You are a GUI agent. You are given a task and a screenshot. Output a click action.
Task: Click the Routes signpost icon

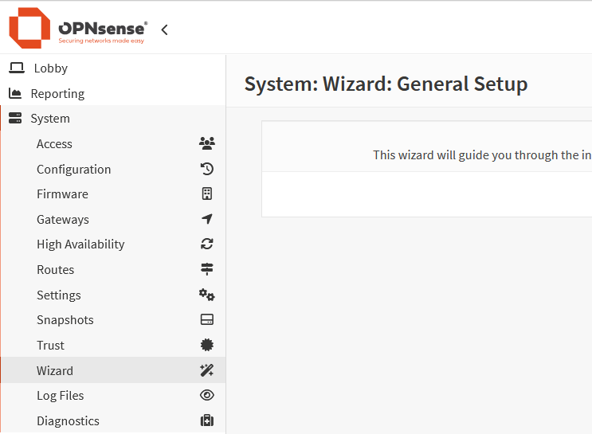(206, 270)
